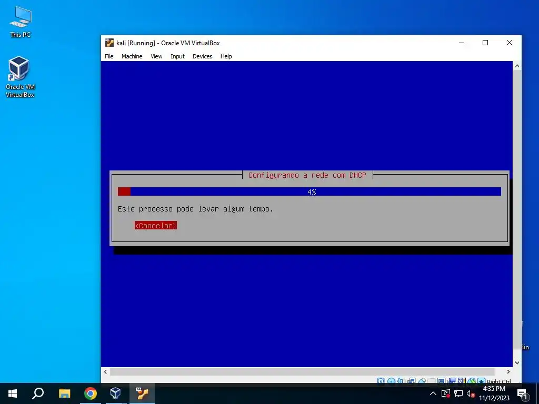Open the View menu
Image resolution: width=539 pixels, height=404 pixels.
pos(156,56)
